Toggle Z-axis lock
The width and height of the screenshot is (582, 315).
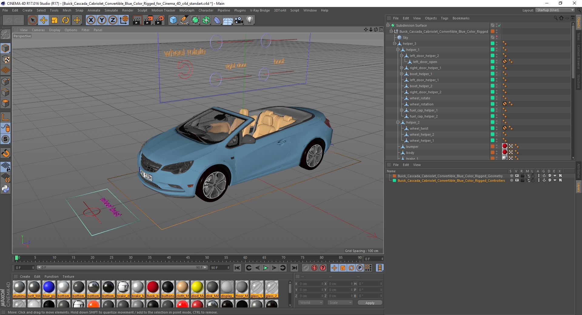[x=113, y=20]
